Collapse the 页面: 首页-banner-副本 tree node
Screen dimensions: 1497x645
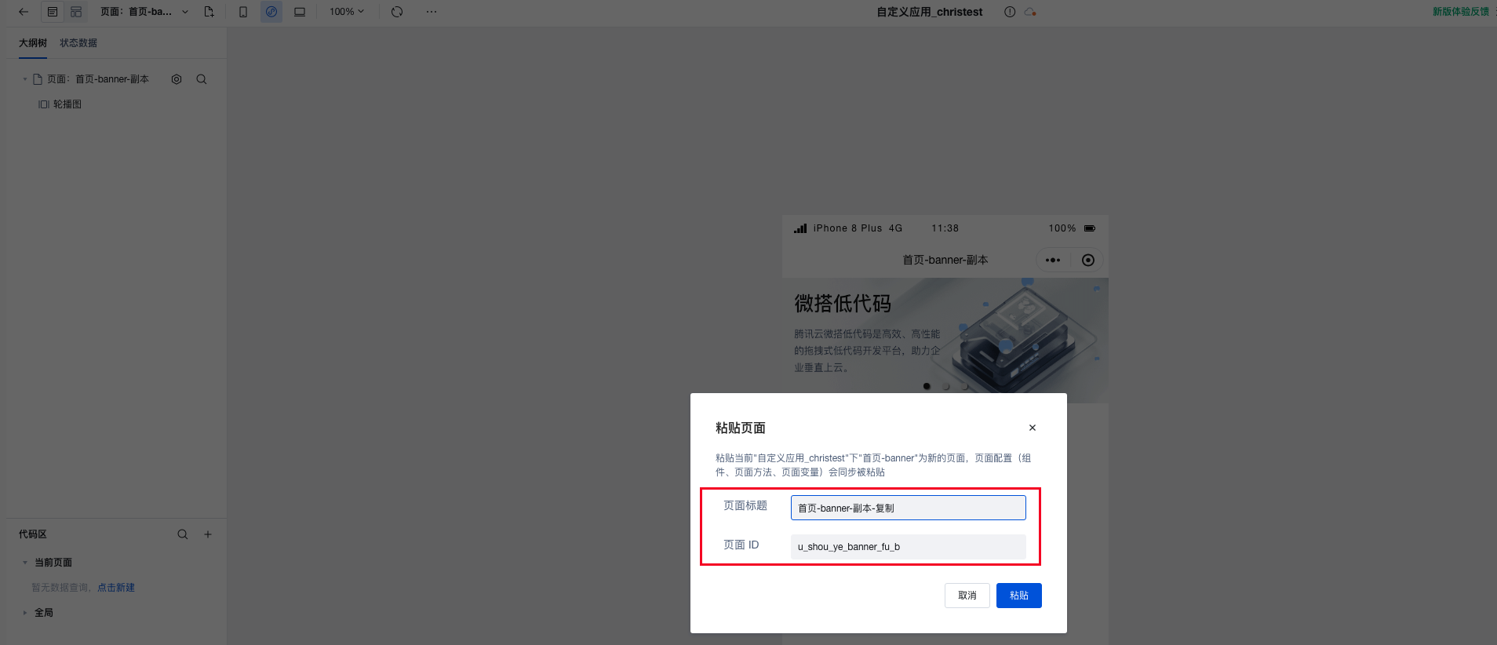click(25, 79)
